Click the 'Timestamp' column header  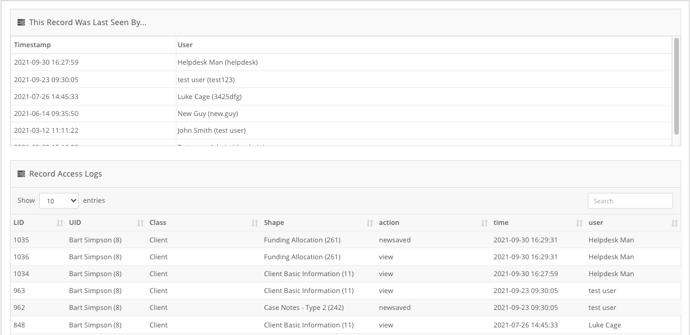coord(32,45)
